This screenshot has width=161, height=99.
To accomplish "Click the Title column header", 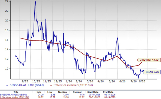I will [x=16, y=92].
